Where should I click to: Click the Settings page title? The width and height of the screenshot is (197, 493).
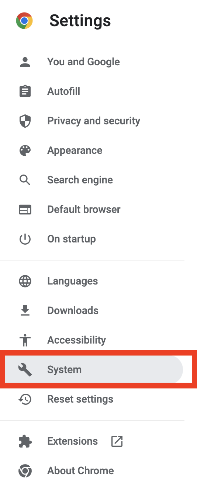[x=80, y=21]
